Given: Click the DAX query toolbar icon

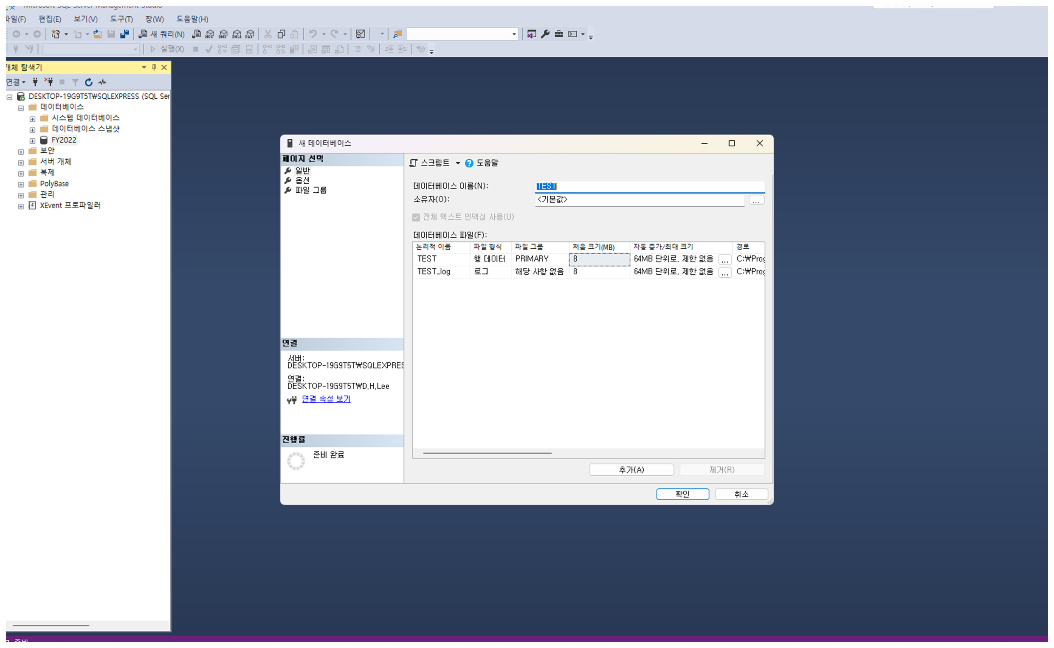Looking at the screenshot, I should 250,34.
